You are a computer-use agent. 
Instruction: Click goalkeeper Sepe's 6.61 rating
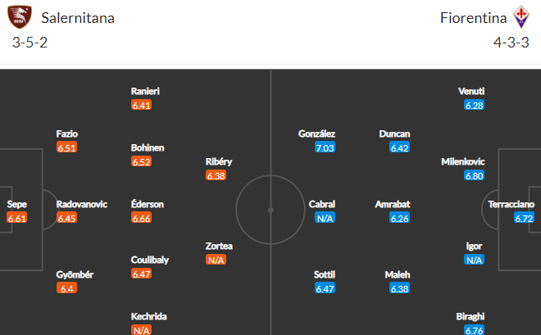pos(16,218)
